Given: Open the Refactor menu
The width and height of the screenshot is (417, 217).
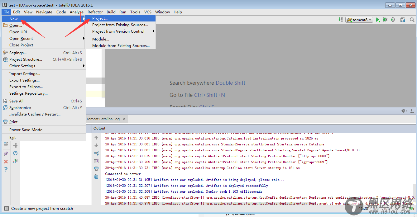Looking at the screenshot, I should pos(95,12).
